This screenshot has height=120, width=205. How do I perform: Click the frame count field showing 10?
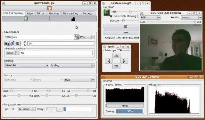(61, 44)
